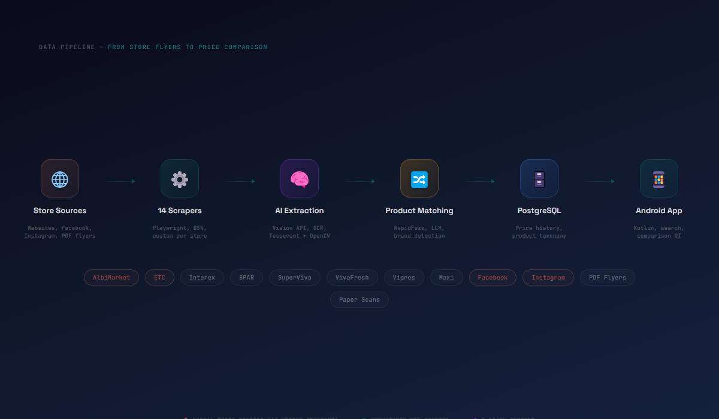Viewport: 719px width, 419px height.
Task: Click the AlbiMarket source button
Action: pos(111,277)
